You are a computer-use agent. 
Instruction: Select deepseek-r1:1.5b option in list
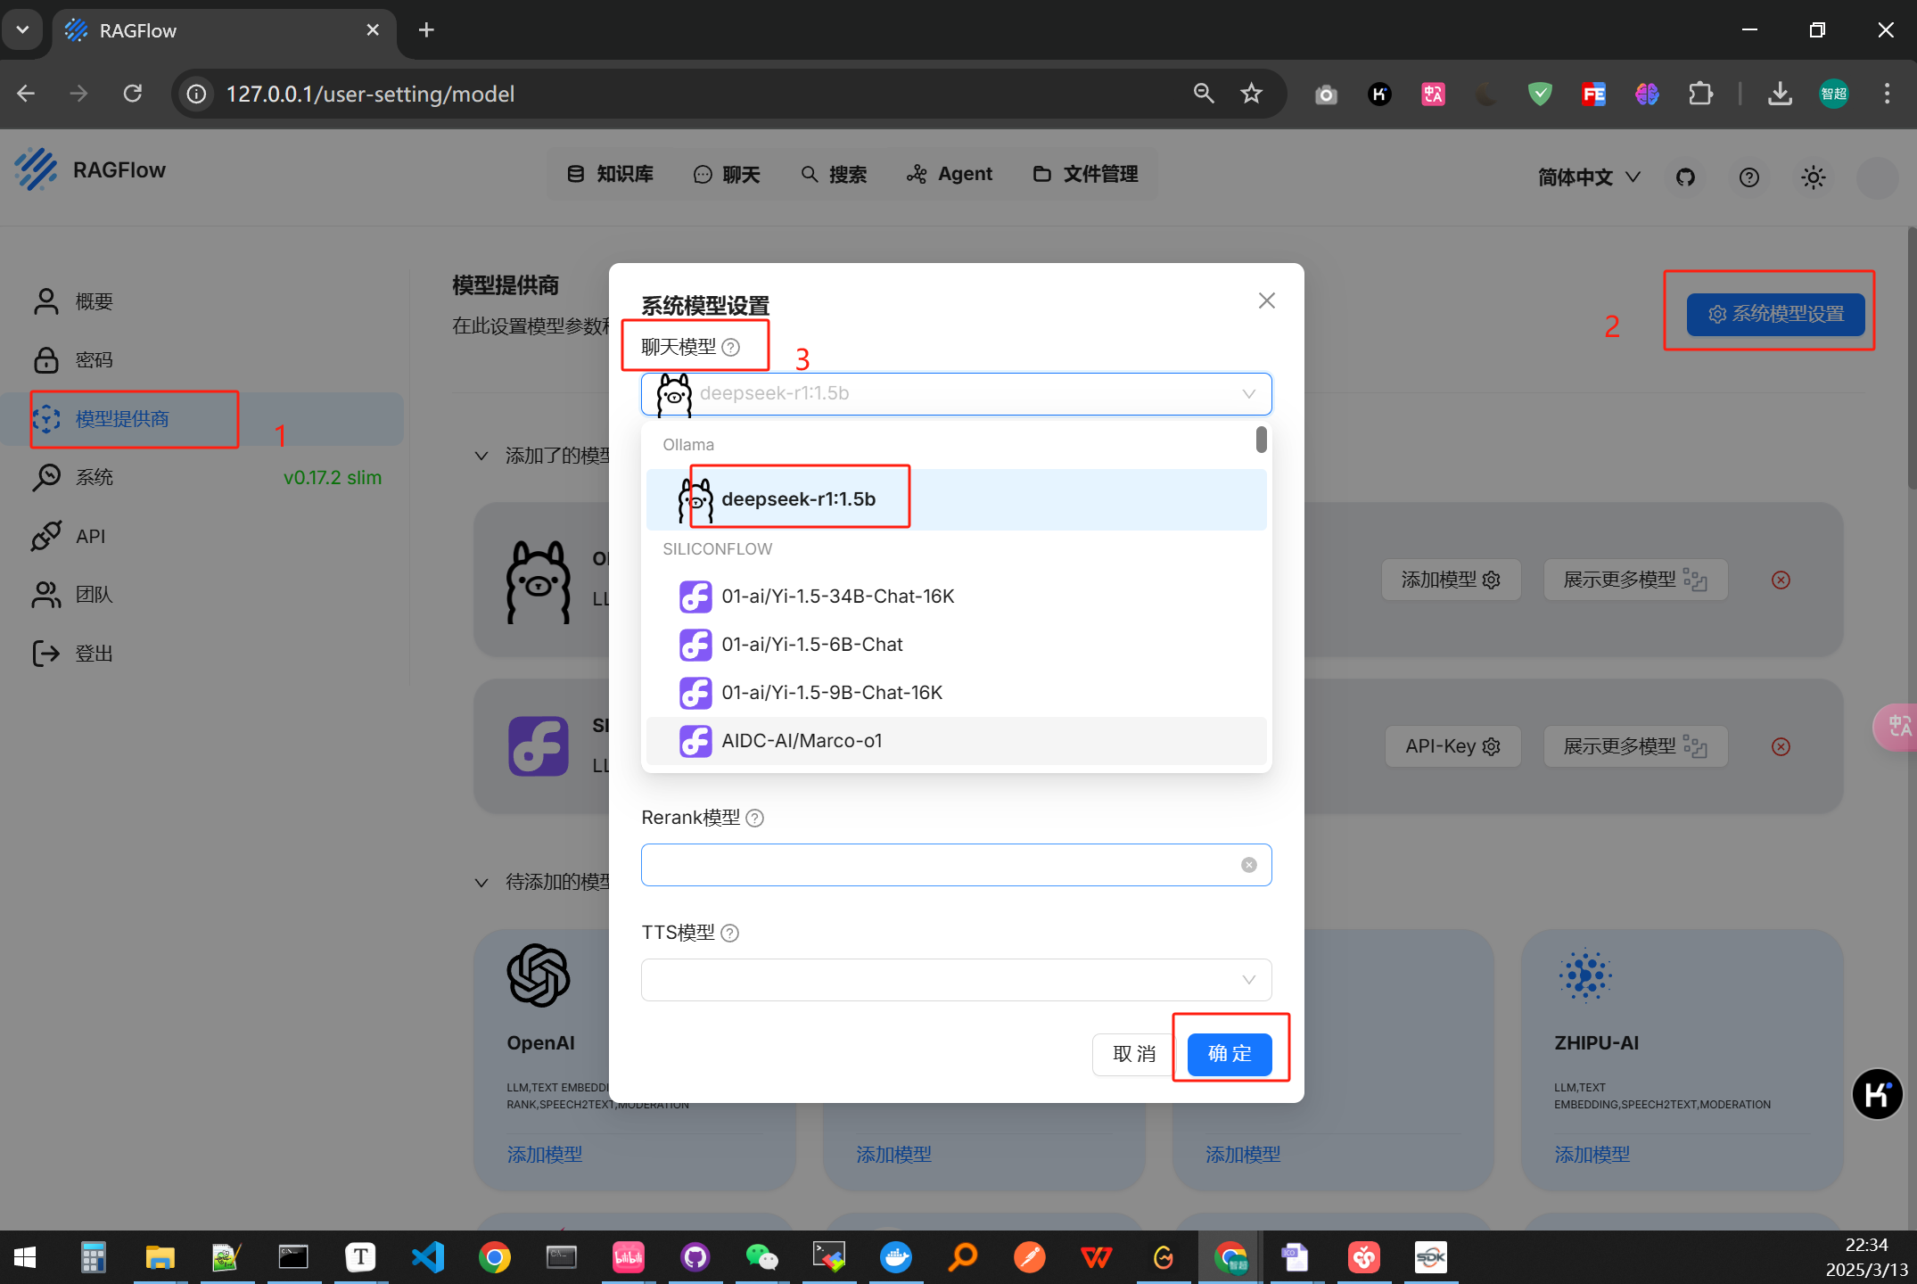(798, 499)
